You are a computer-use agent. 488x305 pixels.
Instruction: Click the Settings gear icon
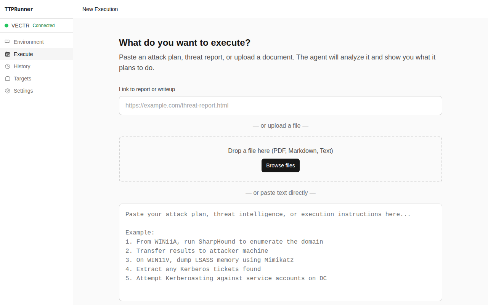point(7,91)
